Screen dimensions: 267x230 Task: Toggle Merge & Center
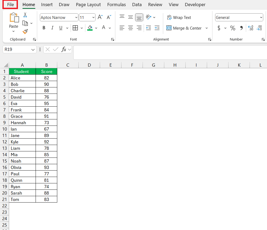[184, 28]
